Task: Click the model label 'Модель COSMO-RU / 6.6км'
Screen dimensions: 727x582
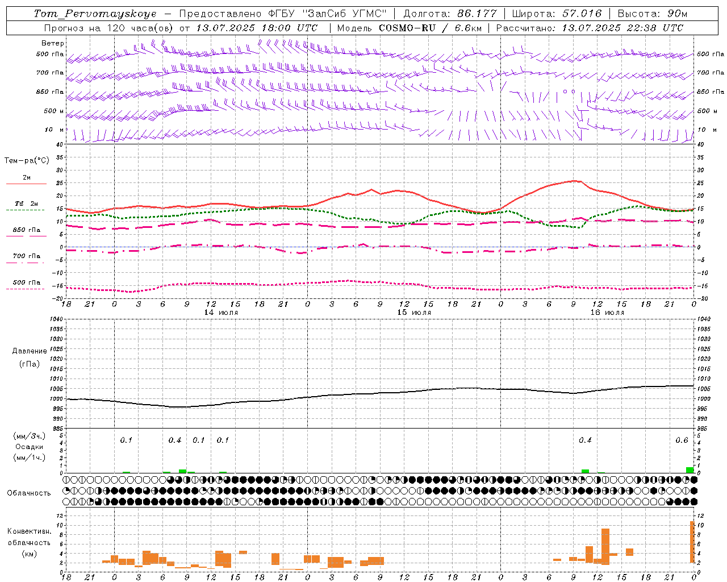Action: click(x=410, y=28)
